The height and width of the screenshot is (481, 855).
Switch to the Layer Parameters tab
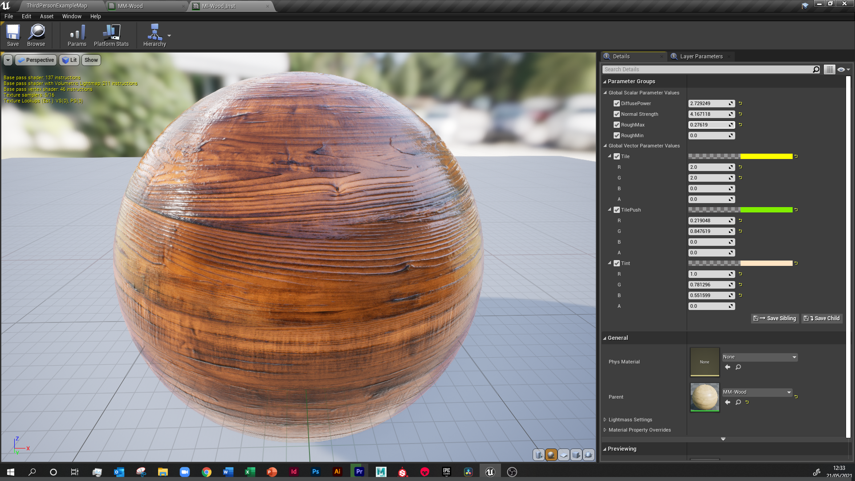coord(700,57)
